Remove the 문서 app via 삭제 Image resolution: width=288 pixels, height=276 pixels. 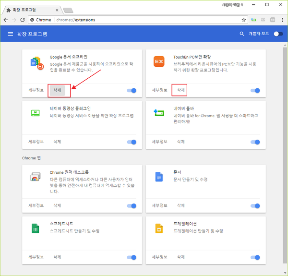[181, 205]
